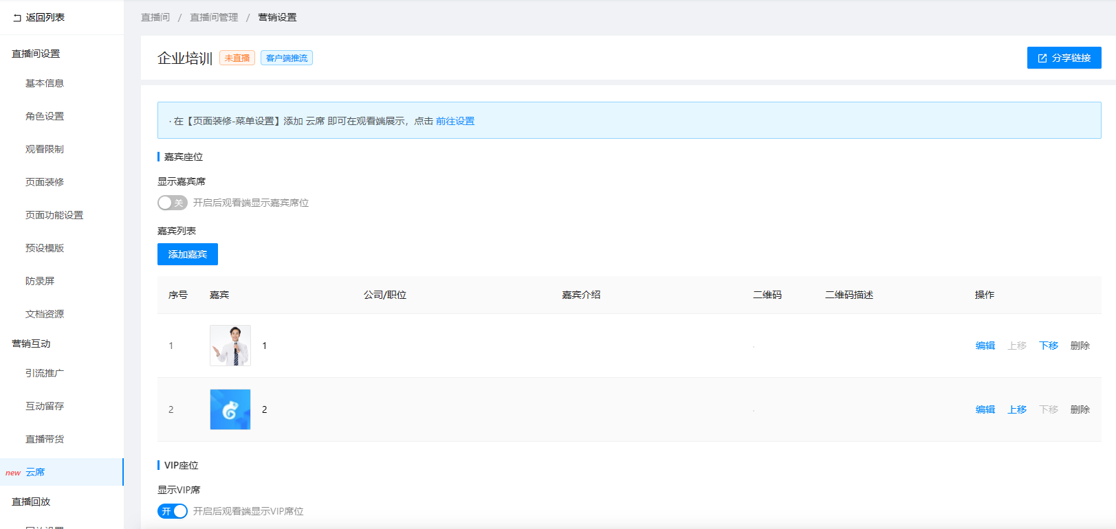The height and width of the screenshot is (529, 1116).
Task: Click 上移 for guest 2
Action: point(1017,409)
